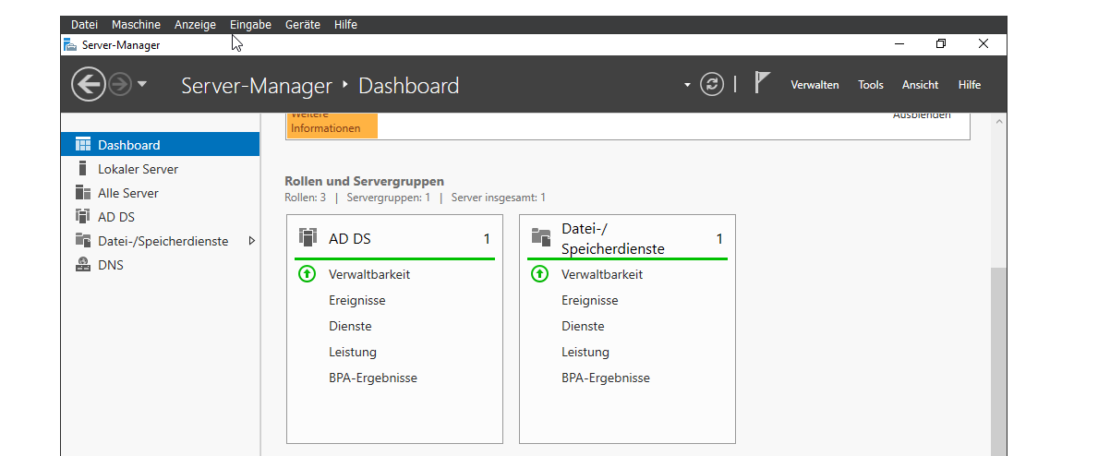The width and height of the screenshot is (1098, 456).
Task: Click green status icon in Datei-/Speicherdienste tile
Action: [x=539, y=274]
